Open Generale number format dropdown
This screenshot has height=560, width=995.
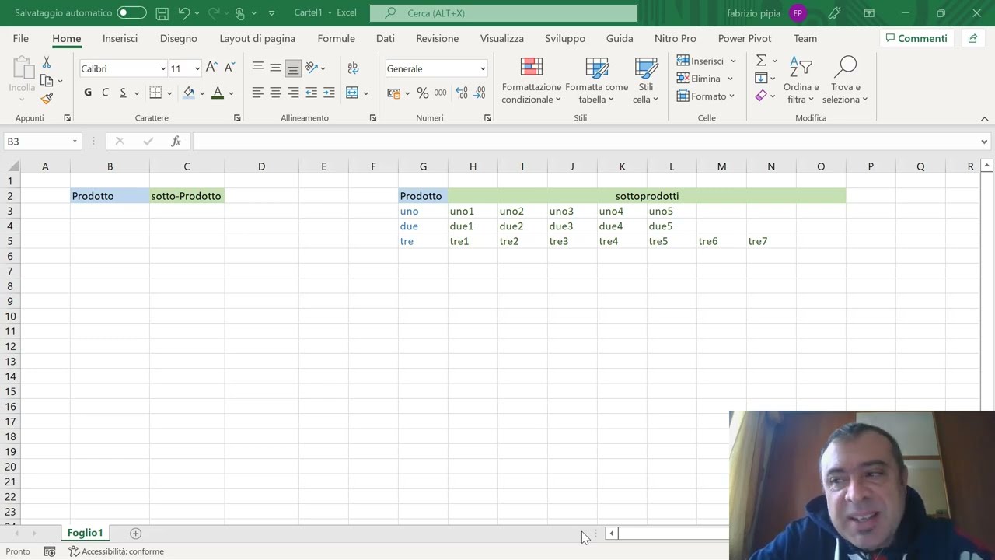pos(482,68)
